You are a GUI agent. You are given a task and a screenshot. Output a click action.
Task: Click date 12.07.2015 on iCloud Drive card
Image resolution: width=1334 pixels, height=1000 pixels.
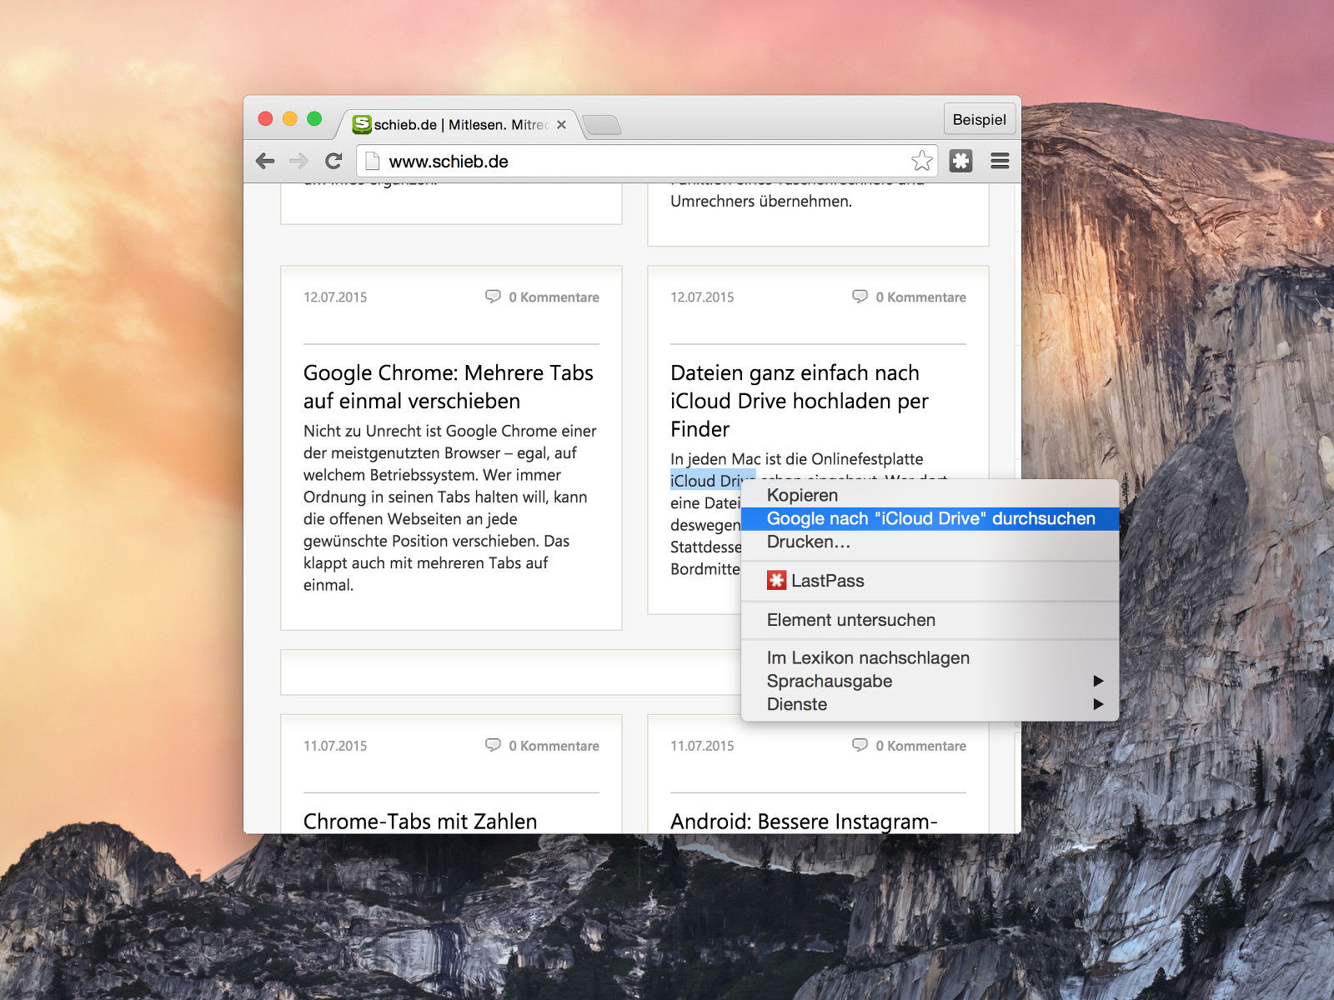point(702,297)
